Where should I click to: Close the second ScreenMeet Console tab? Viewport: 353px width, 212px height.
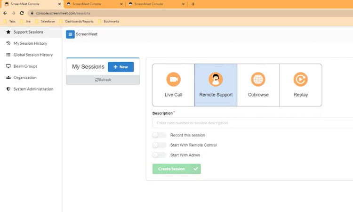(x=121, y=4)
